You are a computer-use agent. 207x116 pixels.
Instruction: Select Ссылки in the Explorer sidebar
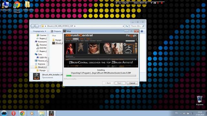[41, 35]
